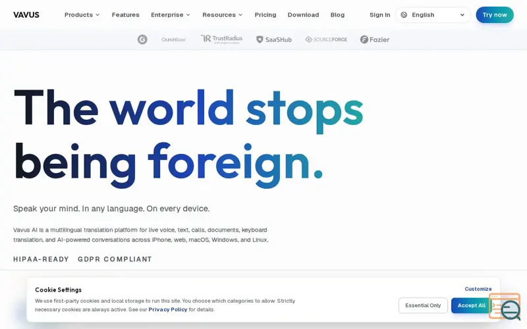This screenshot has height=329, width=527.
Task: Click "Speak your mind. In any language" tagline
Action: pos(111,209)
